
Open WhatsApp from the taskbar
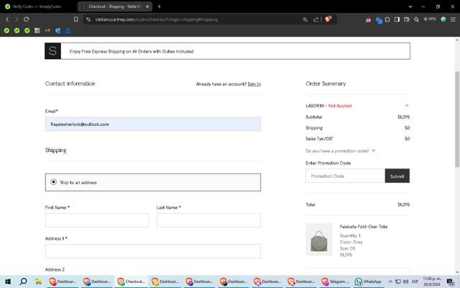click(x=369, y=282)
